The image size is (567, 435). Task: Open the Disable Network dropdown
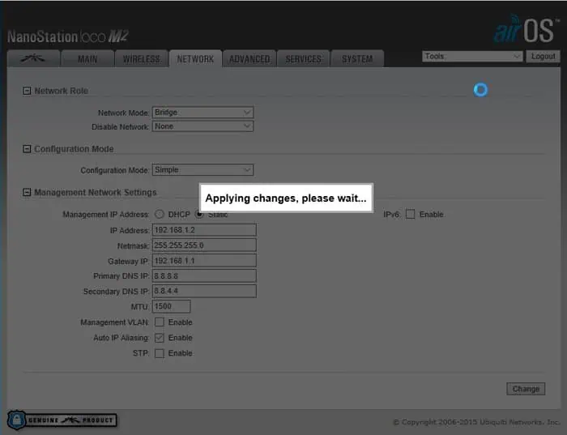(202, 126)
